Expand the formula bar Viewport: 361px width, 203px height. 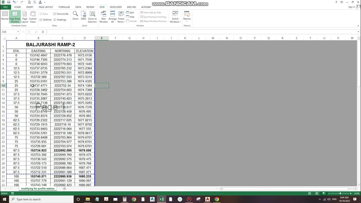coord(358,32)
